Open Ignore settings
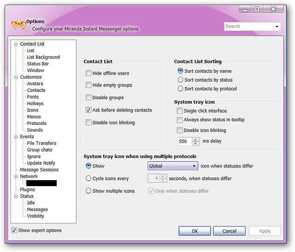This screenshot has height=252, width=295. pos(34,157)
